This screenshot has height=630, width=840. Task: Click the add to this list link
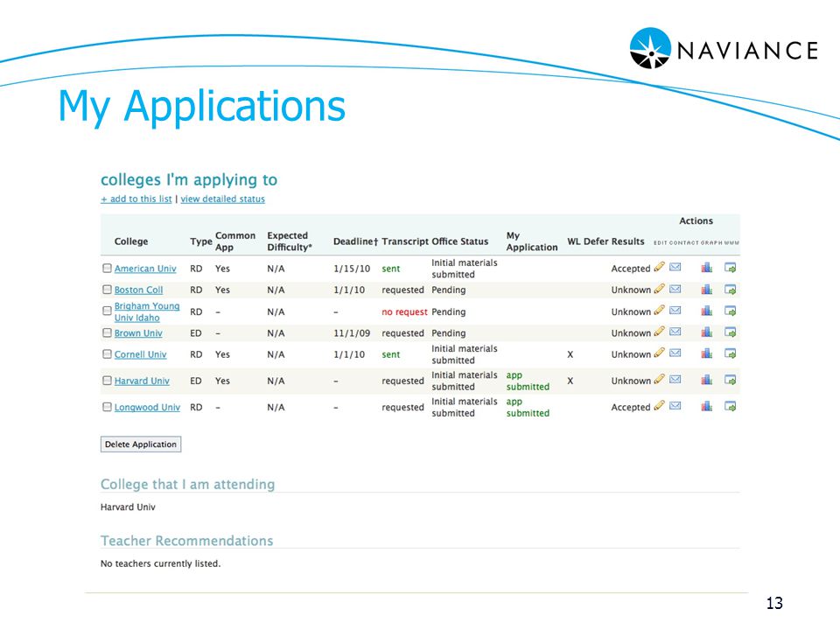[136, 199]
